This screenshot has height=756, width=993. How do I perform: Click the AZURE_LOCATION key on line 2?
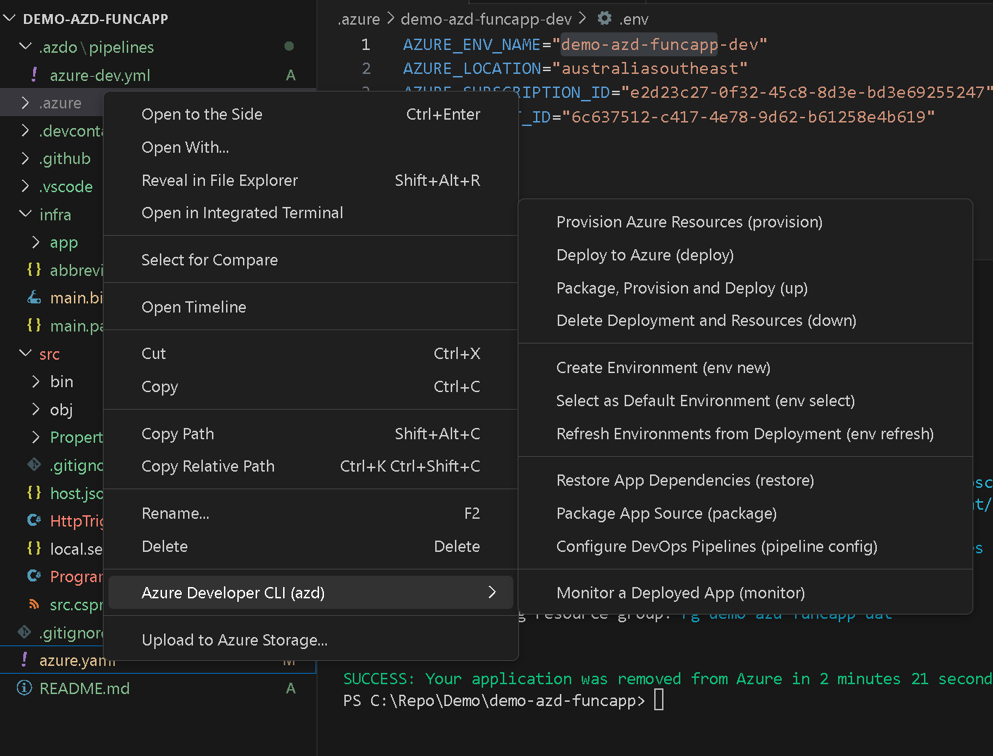(x=472, y=68)
